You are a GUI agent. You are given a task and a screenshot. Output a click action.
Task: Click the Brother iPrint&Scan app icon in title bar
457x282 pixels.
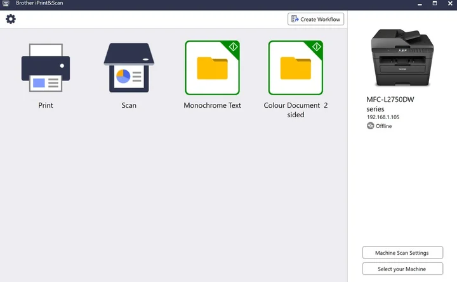[x=6, y=3]
